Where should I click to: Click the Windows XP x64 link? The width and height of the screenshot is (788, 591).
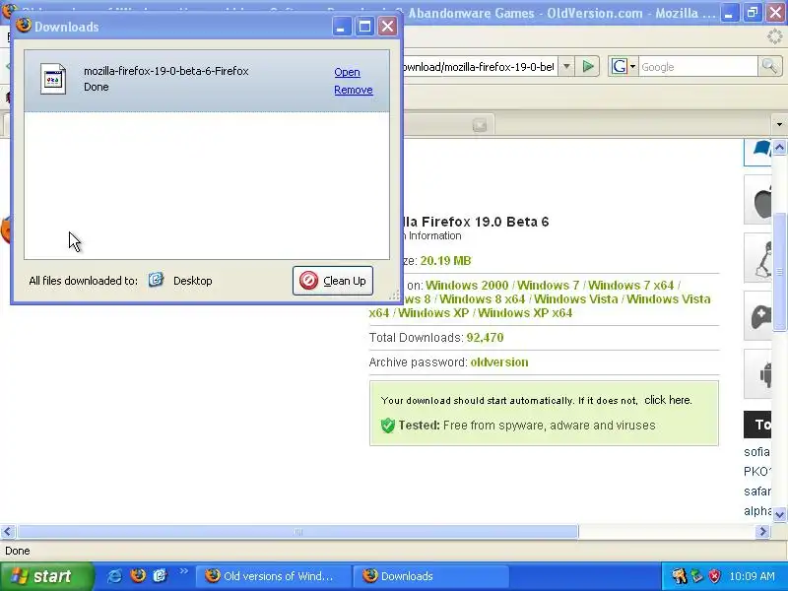(525, 312)
